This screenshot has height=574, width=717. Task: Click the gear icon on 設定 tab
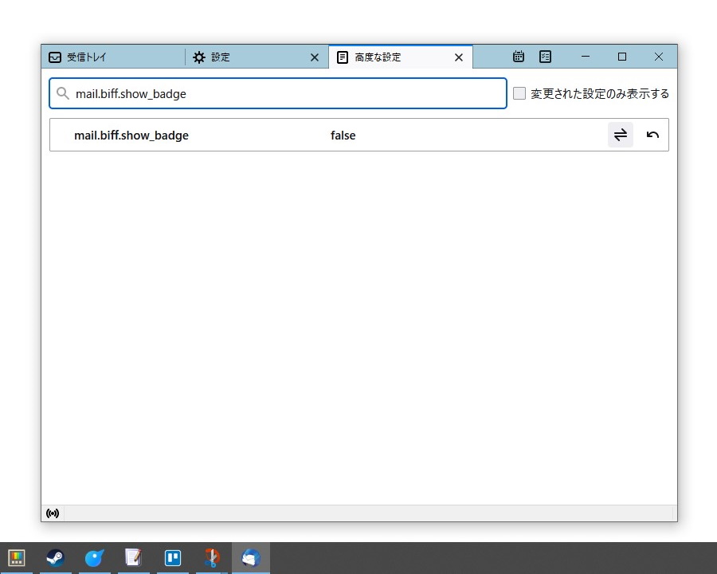coord(198,57)
